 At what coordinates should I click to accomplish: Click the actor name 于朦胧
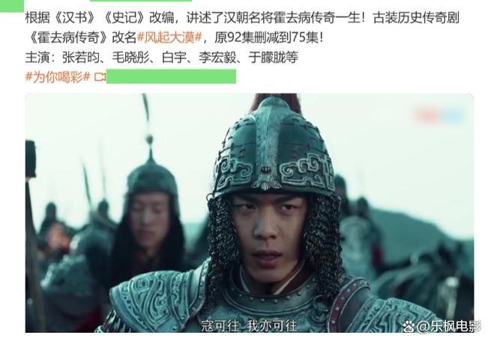(x=267, y=57)
